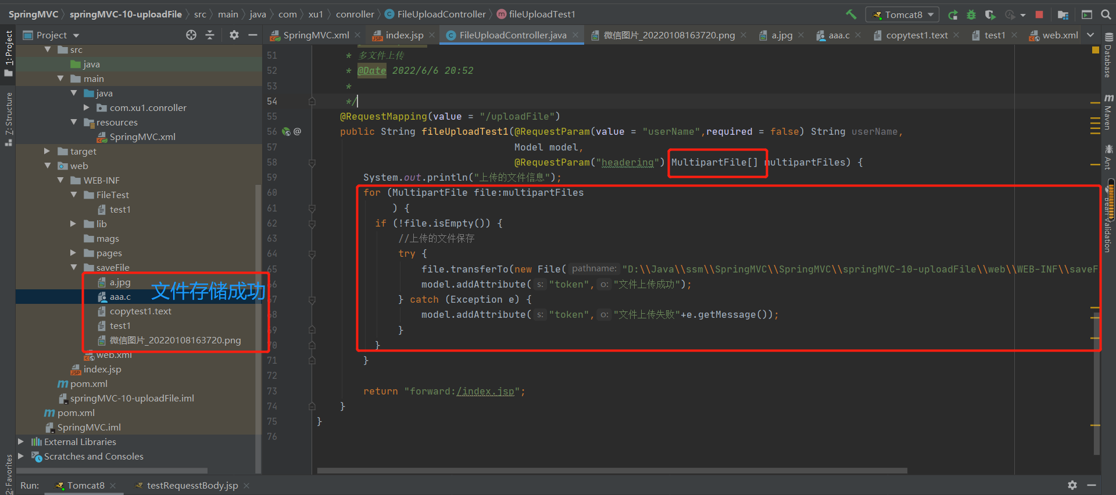The width and height of the screenshot is (1116, 495).
Task: Open Favorites side panel
Action: 8,474
